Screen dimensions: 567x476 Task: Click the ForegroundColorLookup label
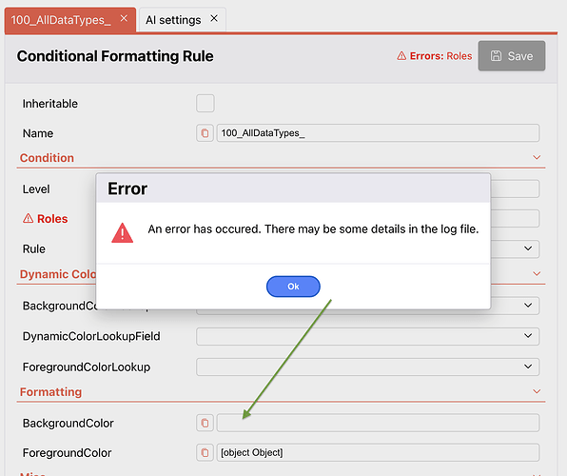pyautogui.click(x=87, y=367)
